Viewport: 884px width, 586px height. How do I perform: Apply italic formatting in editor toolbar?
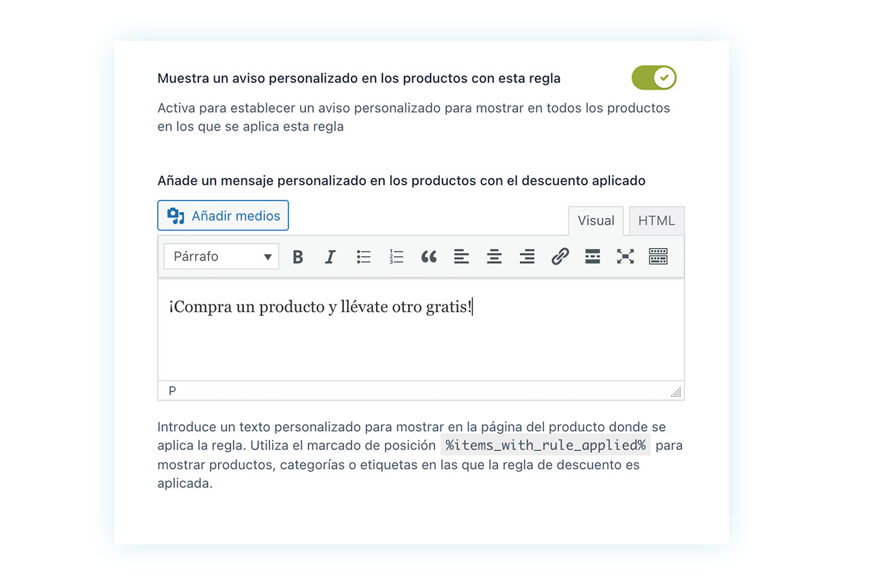(330, 257)
